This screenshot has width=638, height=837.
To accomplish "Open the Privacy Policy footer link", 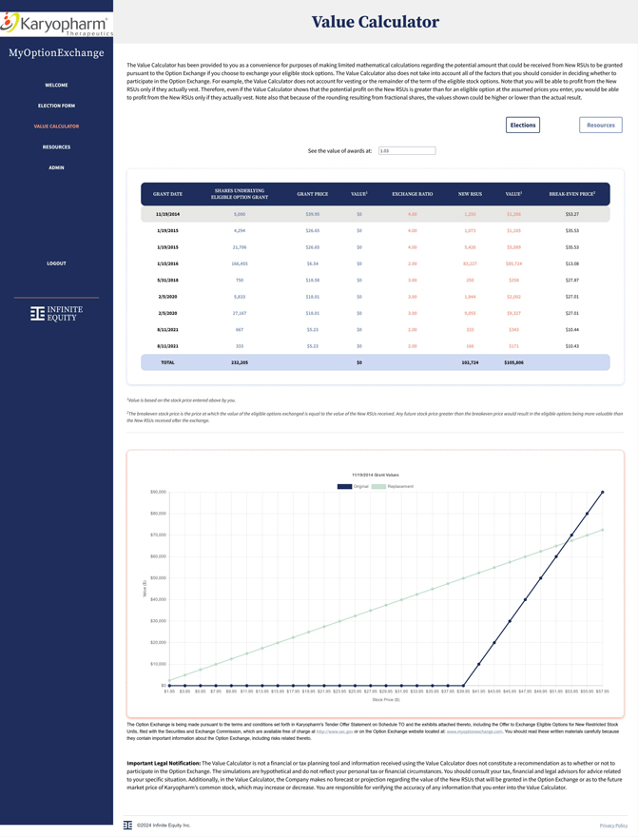I will (613, 826).
